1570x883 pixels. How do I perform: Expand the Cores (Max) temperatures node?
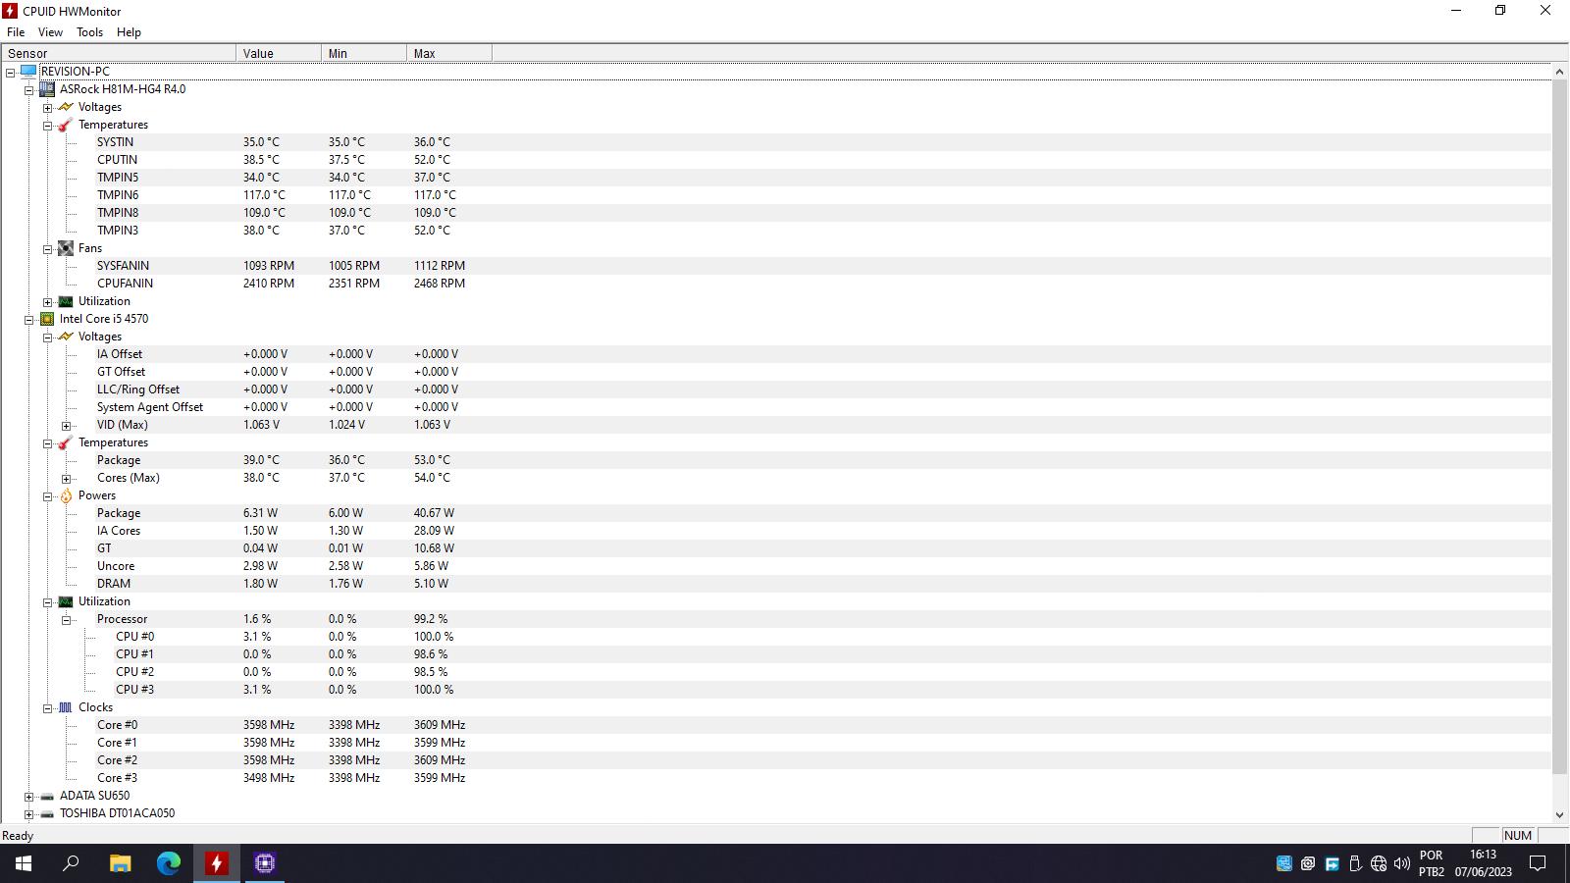(66, 479)
